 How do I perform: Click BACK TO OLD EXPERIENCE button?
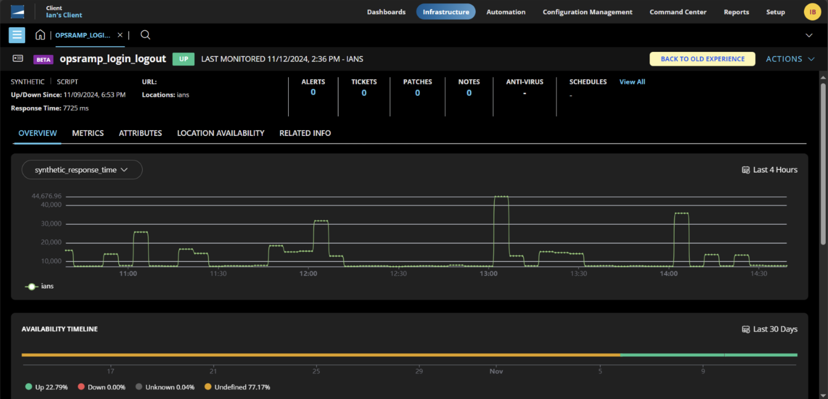(x=702, y=59)
